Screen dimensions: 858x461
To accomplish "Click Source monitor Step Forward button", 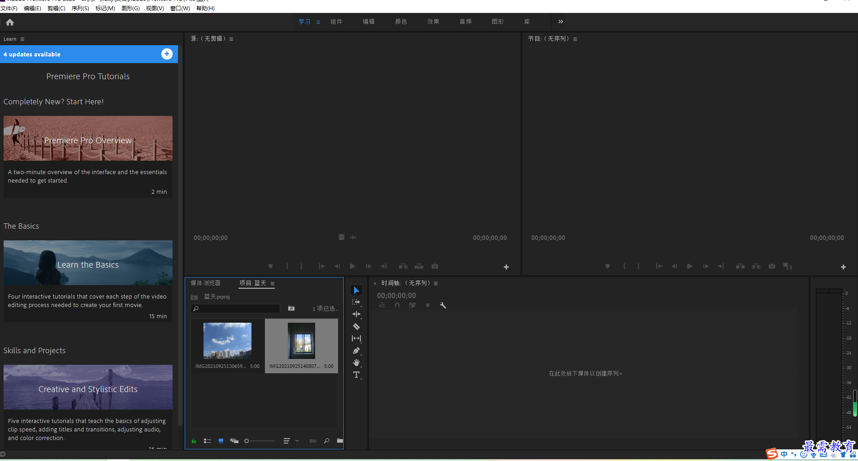I will pos(368,266).
